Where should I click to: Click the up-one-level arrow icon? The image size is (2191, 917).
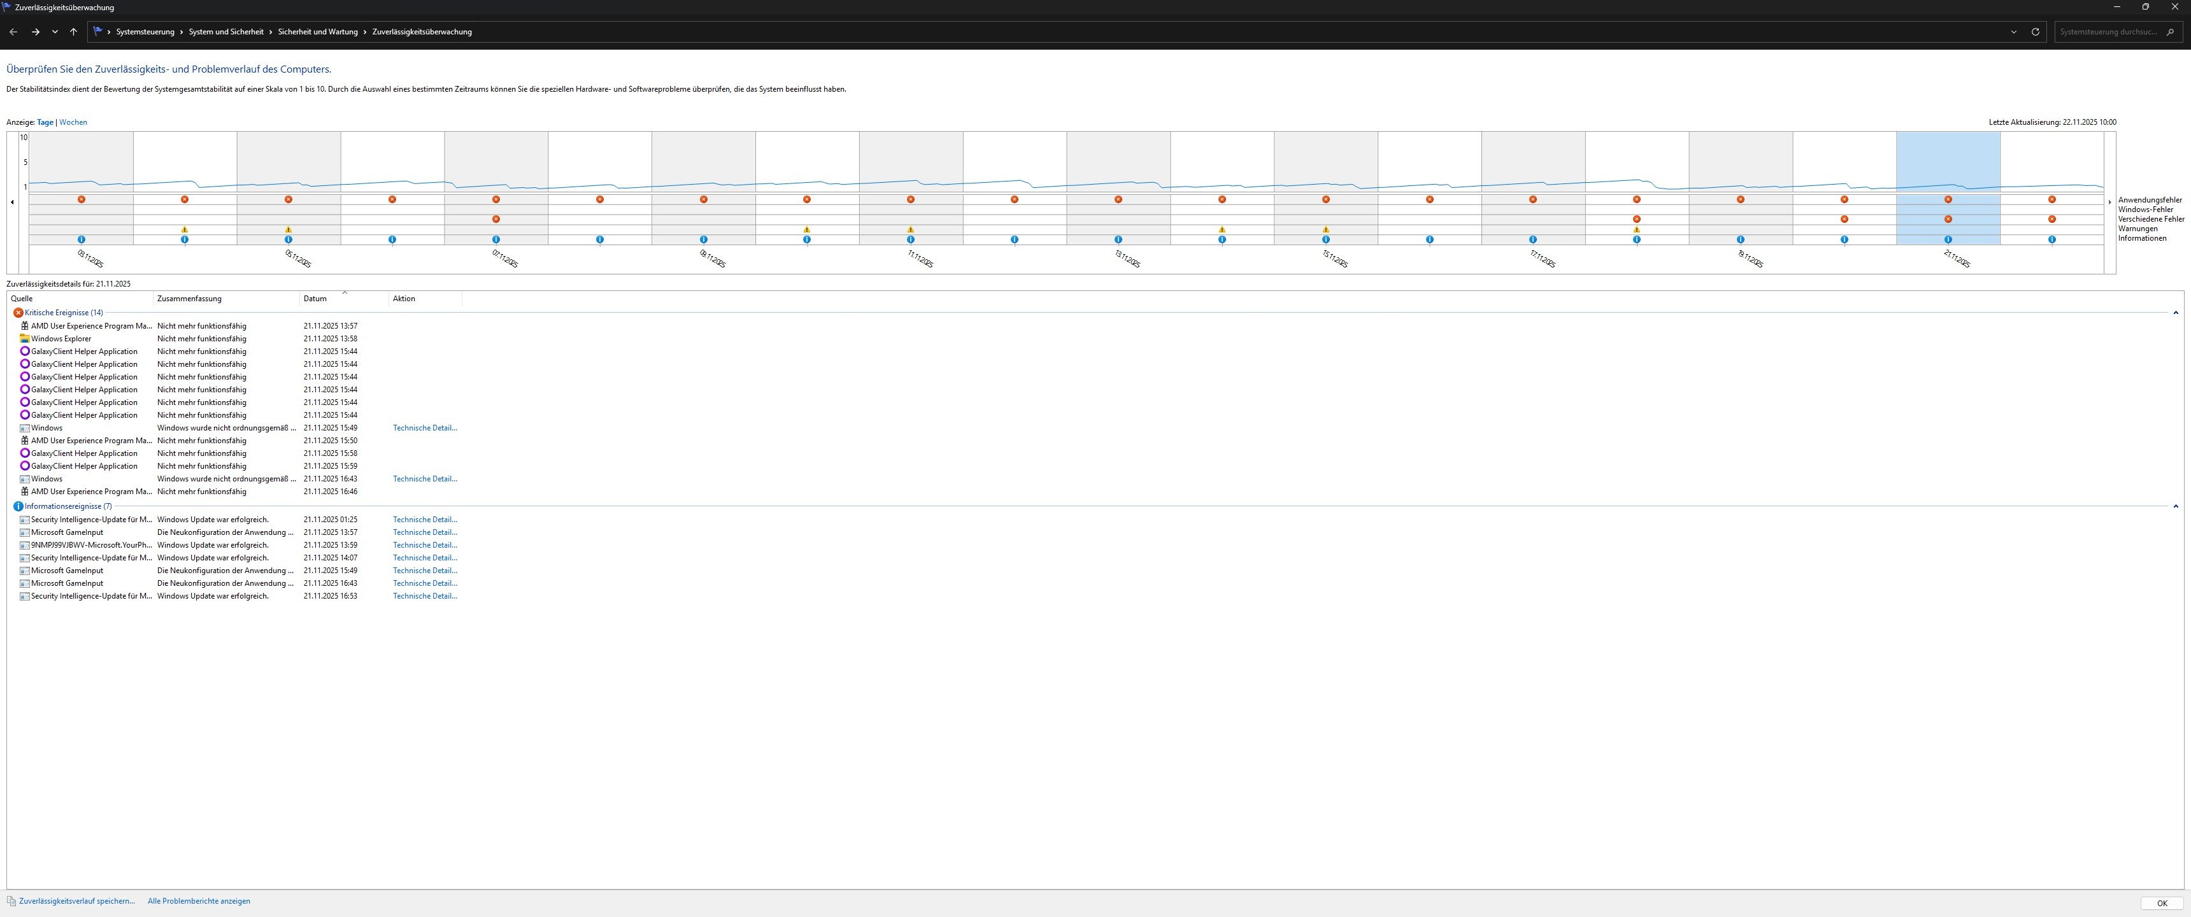pyautogui.click(x=74, y=31)
